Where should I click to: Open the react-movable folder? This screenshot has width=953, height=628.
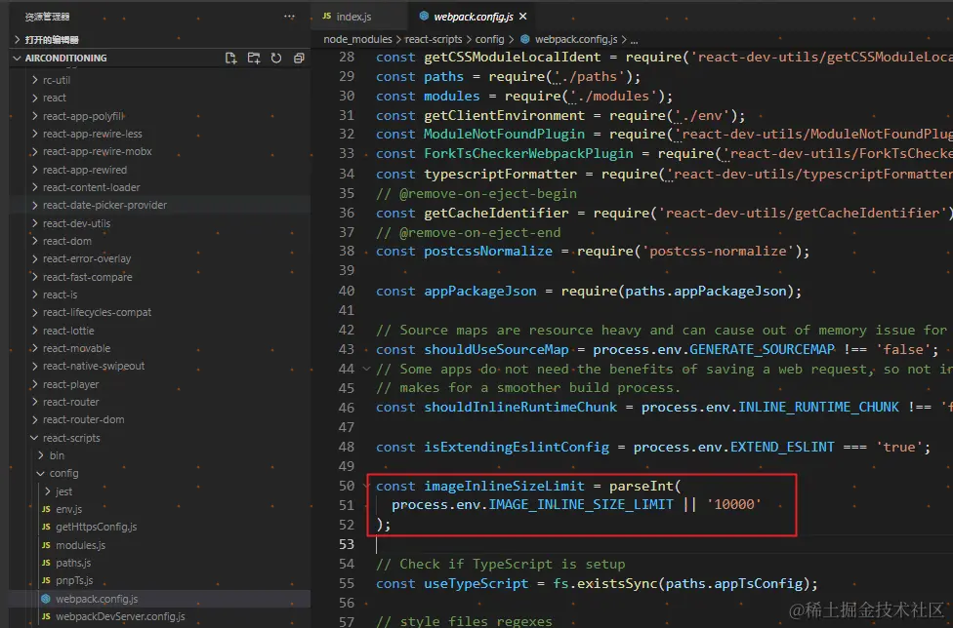(76, 348)
